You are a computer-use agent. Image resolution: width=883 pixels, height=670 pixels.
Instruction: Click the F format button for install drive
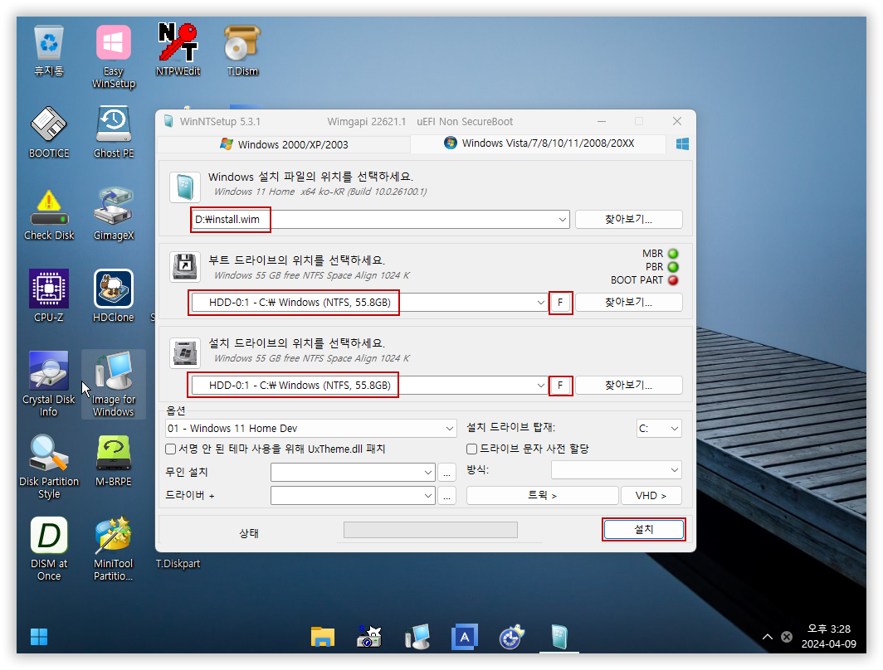[x=560, y=386]
